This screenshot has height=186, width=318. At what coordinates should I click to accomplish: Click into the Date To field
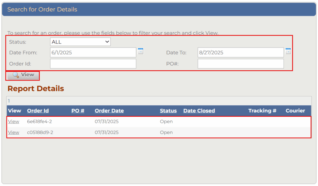tap(240, 53)
